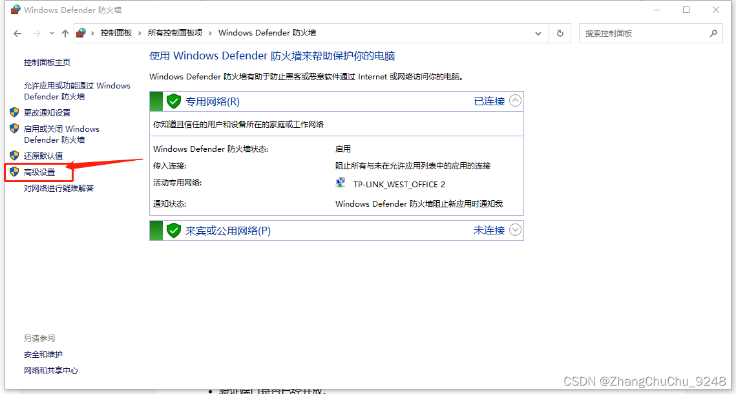This screenshot has height=394, width=736.
Task: Click network icon beside TP-LINK_WEST_OFFICE 2
Action: tap(341, 183)
